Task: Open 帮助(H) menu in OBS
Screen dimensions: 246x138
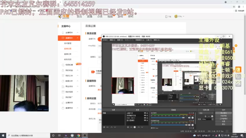Action: pos(157,40)
